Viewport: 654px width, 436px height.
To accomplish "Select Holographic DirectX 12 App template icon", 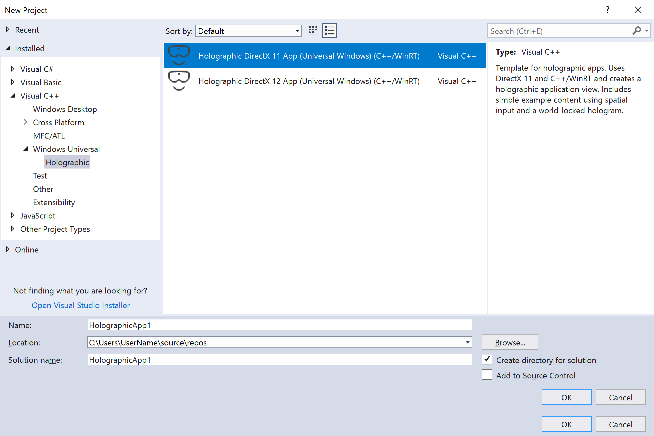I will tap(178, 80).
